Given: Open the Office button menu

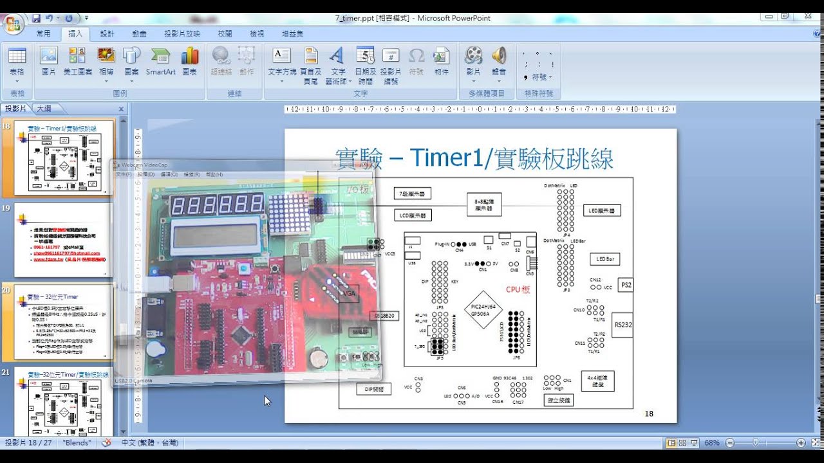Looking at the screenshot, I should coord(13,24).
